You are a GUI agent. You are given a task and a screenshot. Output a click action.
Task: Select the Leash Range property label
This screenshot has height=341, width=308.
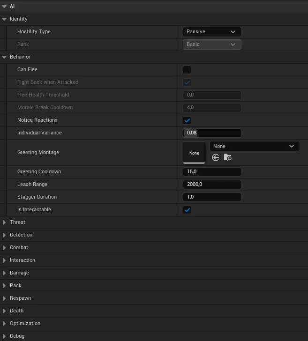click(32, 184)
